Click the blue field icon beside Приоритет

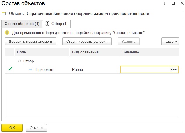pos(31,70)
